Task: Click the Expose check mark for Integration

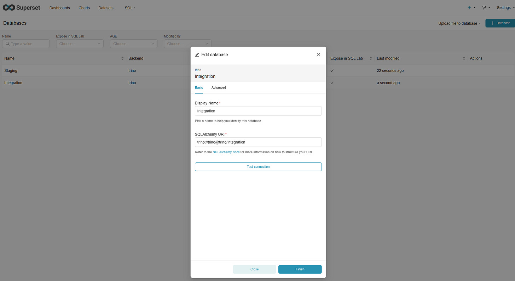Action: pos(332,83)
